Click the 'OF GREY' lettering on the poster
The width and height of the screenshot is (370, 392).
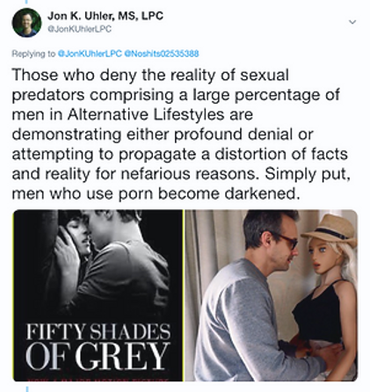(98, 356)
